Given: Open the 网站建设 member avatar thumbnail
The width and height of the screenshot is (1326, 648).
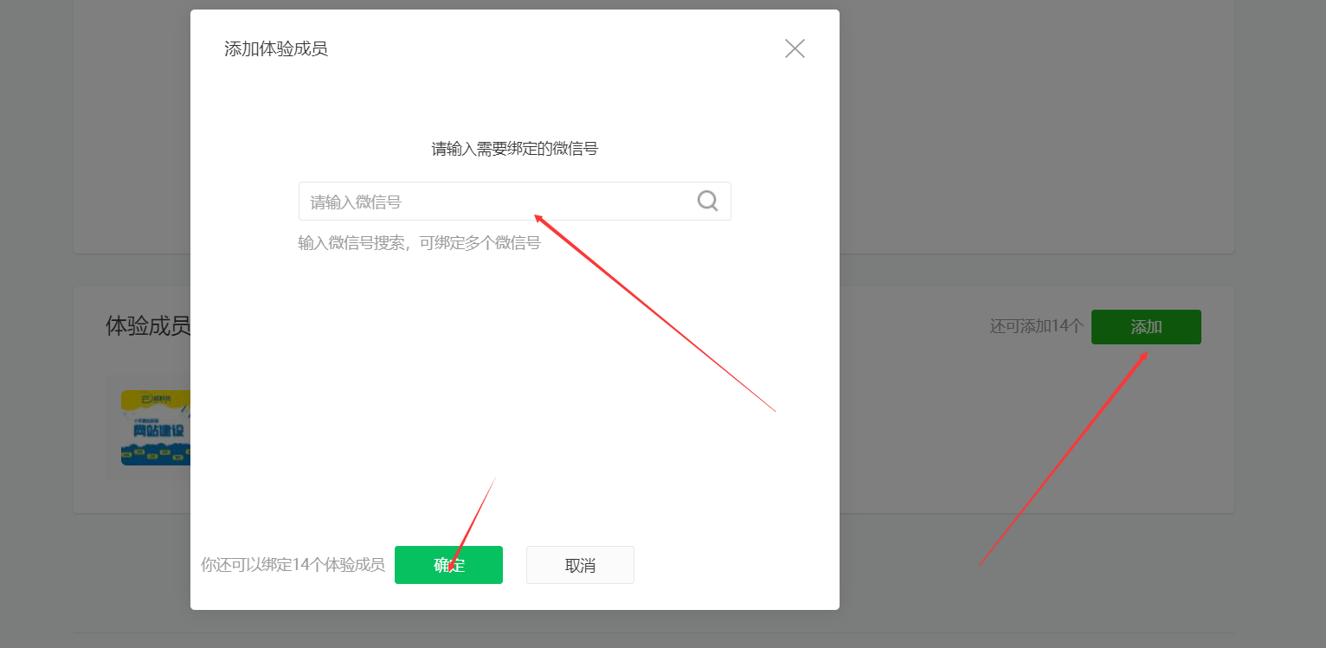Looking at the screenshot, I should 156,427.
